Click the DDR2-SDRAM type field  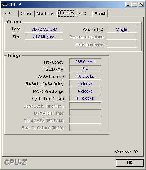point(44,29)
